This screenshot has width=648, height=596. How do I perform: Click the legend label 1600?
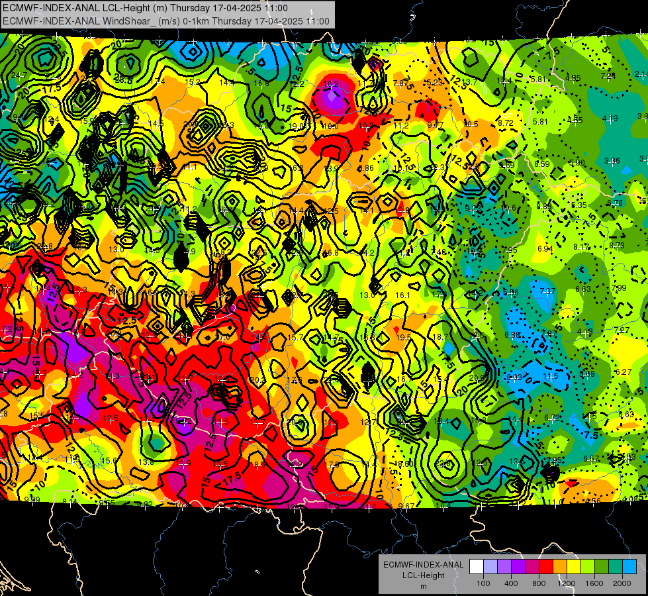594,583
